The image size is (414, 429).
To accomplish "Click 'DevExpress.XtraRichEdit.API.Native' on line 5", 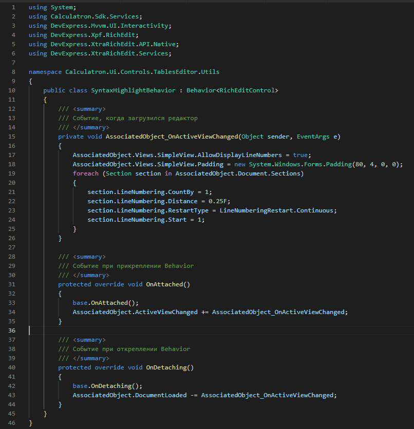I will 113,44.
